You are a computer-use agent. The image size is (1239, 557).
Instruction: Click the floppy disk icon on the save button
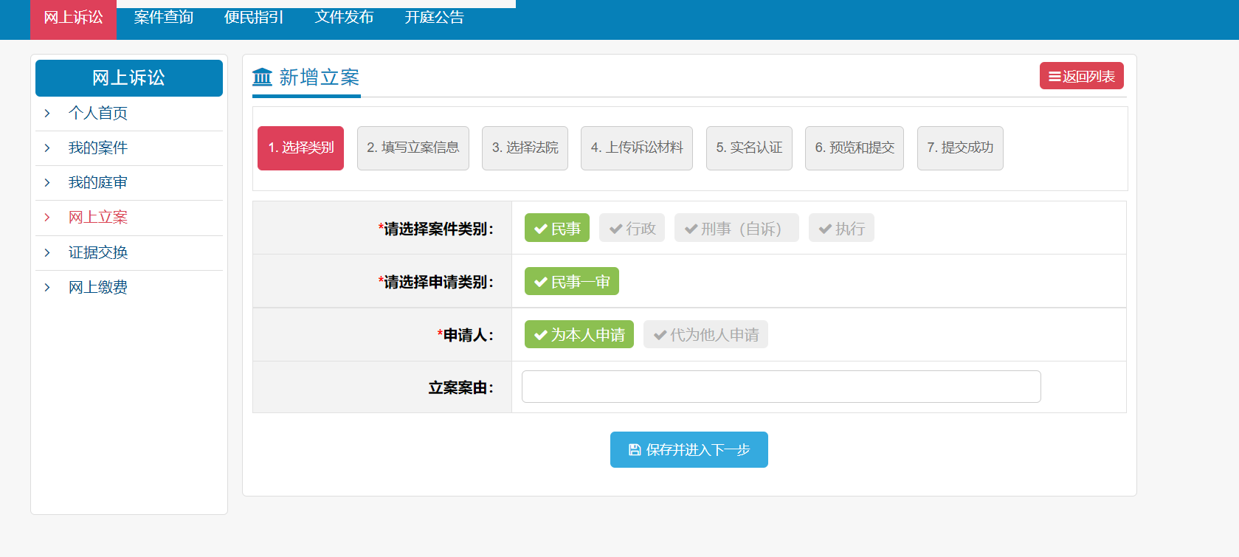click(x=634, y=450)
